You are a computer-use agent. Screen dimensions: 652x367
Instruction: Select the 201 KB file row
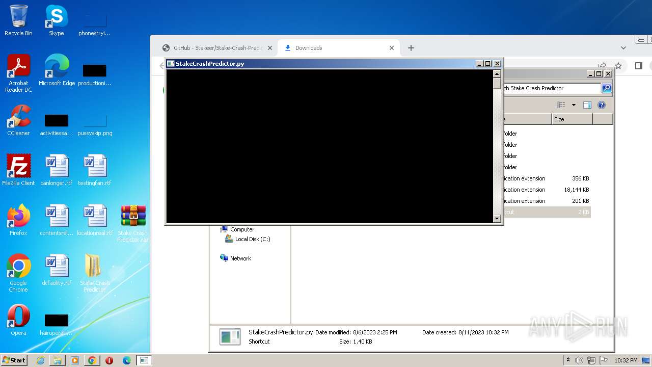(546, 201)
